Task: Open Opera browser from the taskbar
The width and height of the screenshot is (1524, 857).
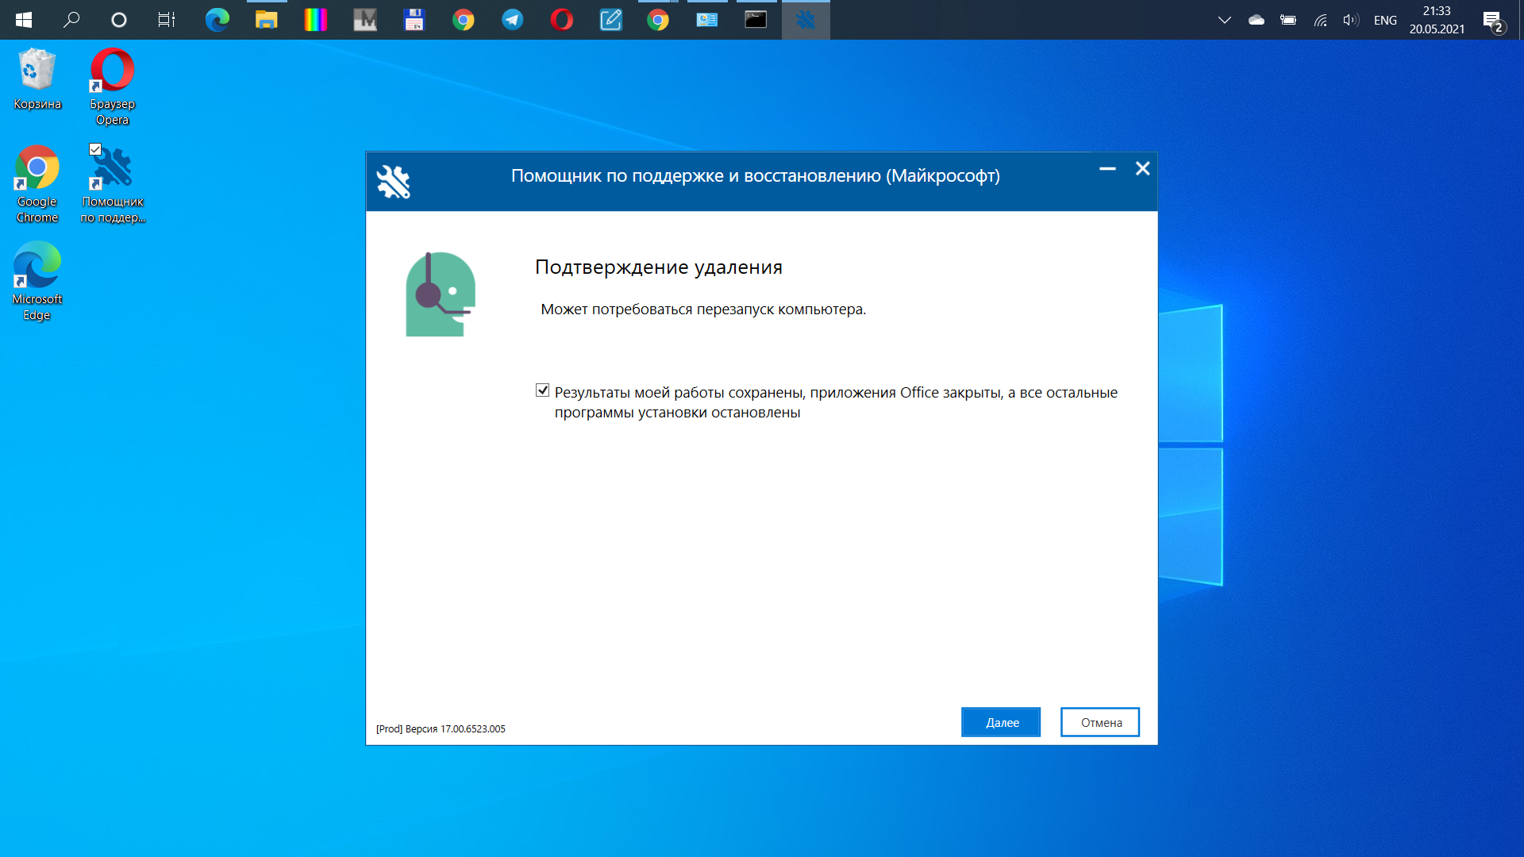Action: [x=561, y=20]
